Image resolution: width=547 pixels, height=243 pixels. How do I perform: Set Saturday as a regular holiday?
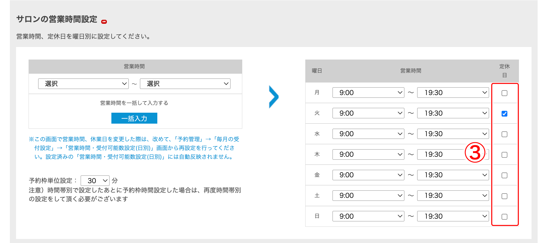(x=504, y=196)
